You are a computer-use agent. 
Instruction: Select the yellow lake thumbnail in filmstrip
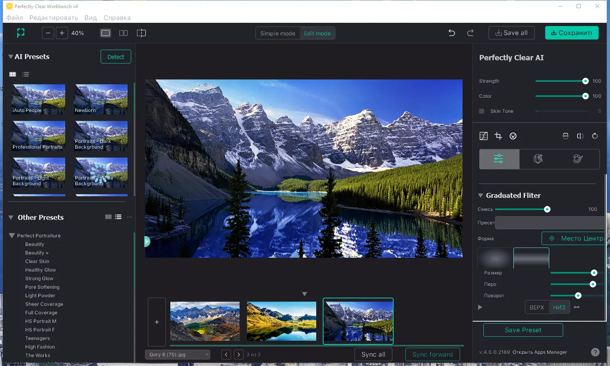282,321
